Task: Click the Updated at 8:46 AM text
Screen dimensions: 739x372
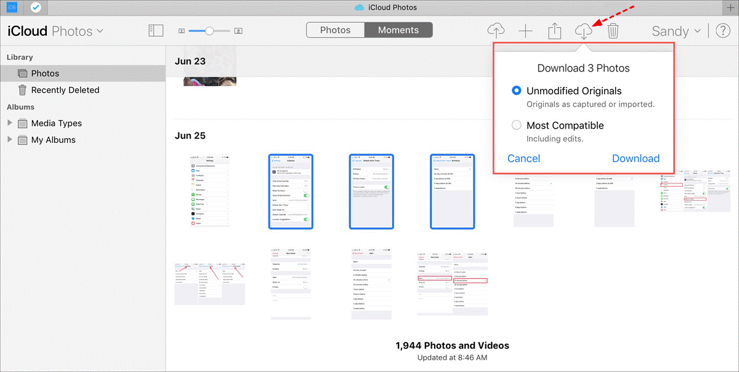Action: pyautogui.click(x=452, y=357)
